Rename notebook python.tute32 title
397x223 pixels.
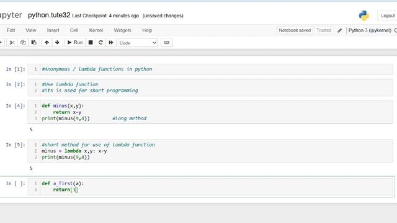point(49,15)
